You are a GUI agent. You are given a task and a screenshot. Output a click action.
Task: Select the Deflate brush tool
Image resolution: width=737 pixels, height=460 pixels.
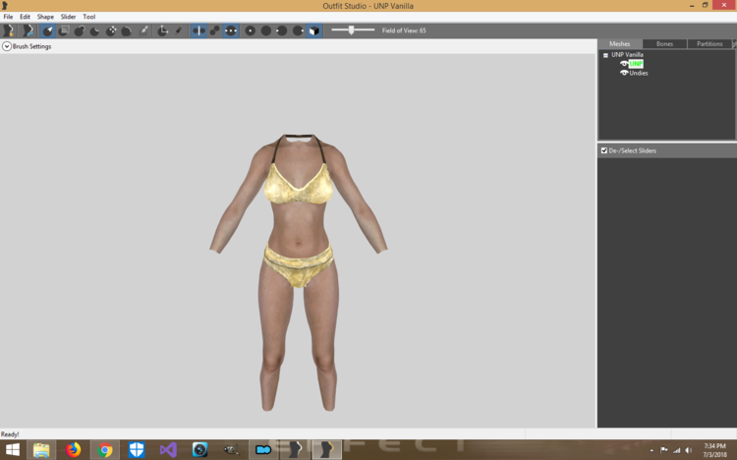tap(95, 30)
